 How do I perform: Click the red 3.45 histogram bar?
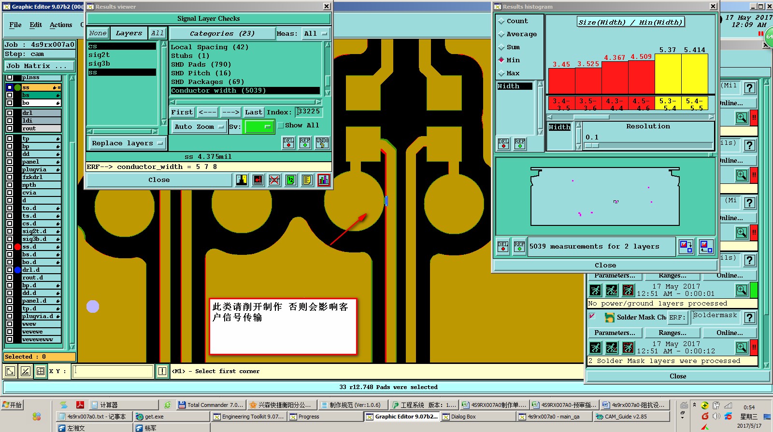pos(561,81)
